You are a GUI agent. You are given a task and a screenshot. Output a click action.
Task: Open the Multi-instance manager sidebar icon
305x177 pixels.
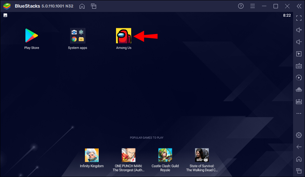point(299,90)
